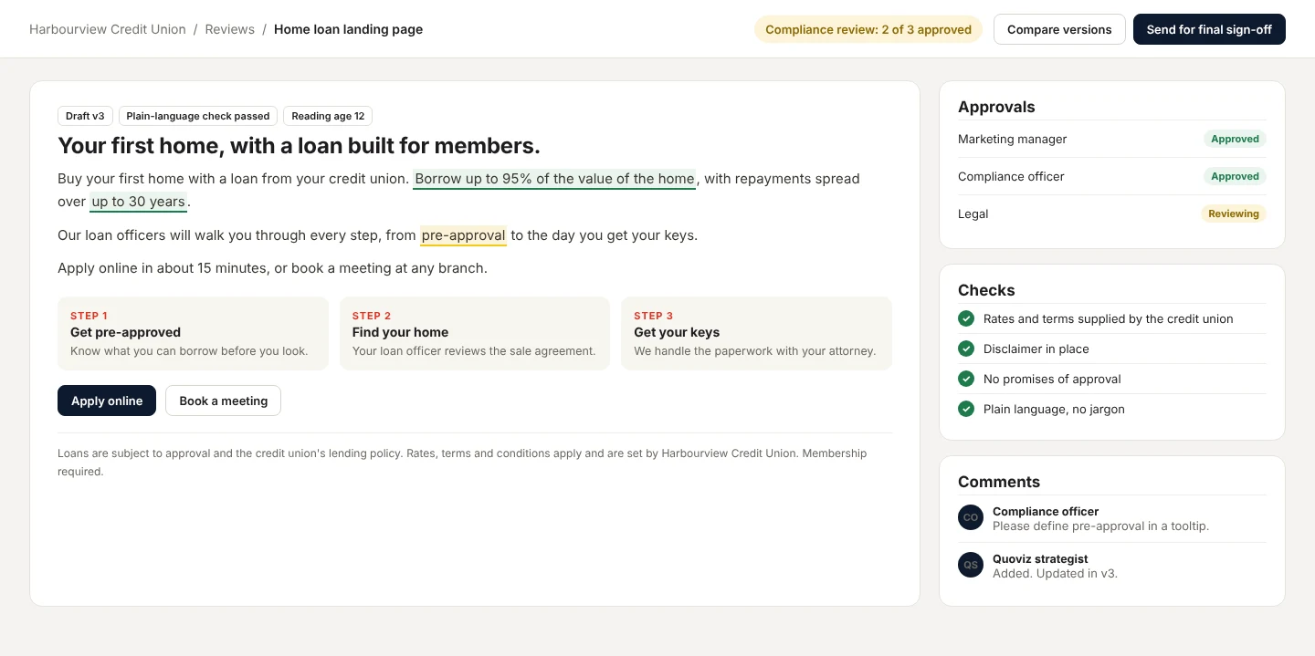Open the Reviews breadcrumb link
1315x656 pixels.
point(228,29)
